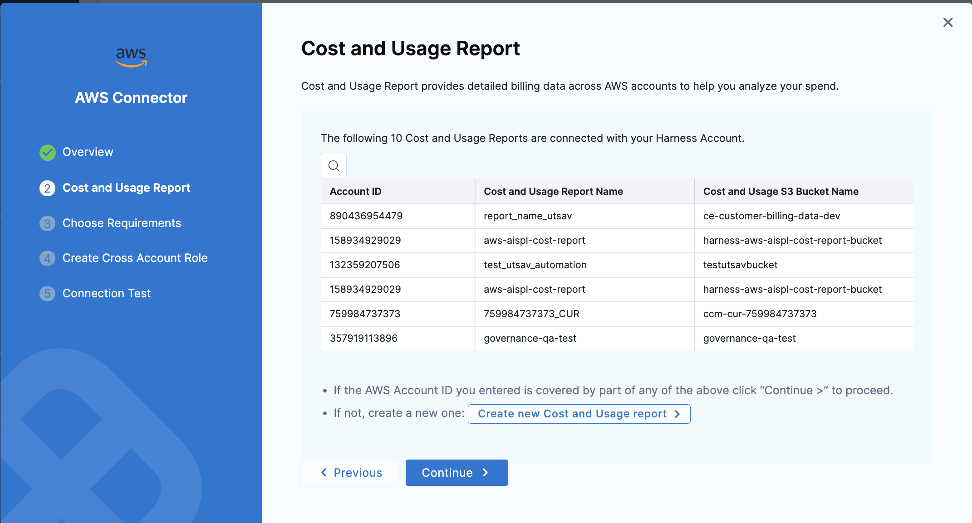Click Create new Cost and Usage report
Screen dimensions: 972x523
coord(579,414)
